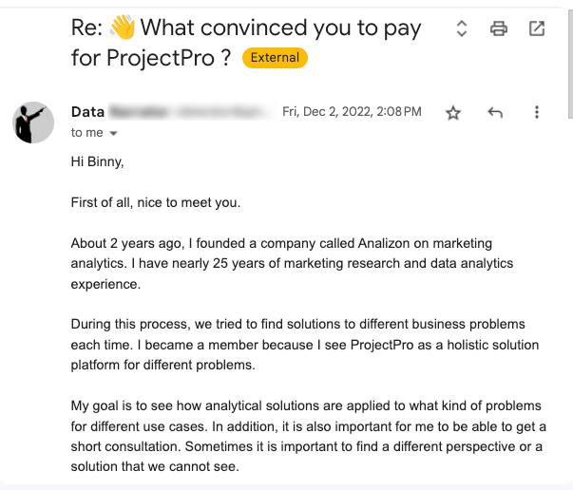The image size is (573, 490).
Task: Click the yellow External label badge
Action: tap(275, 58)
